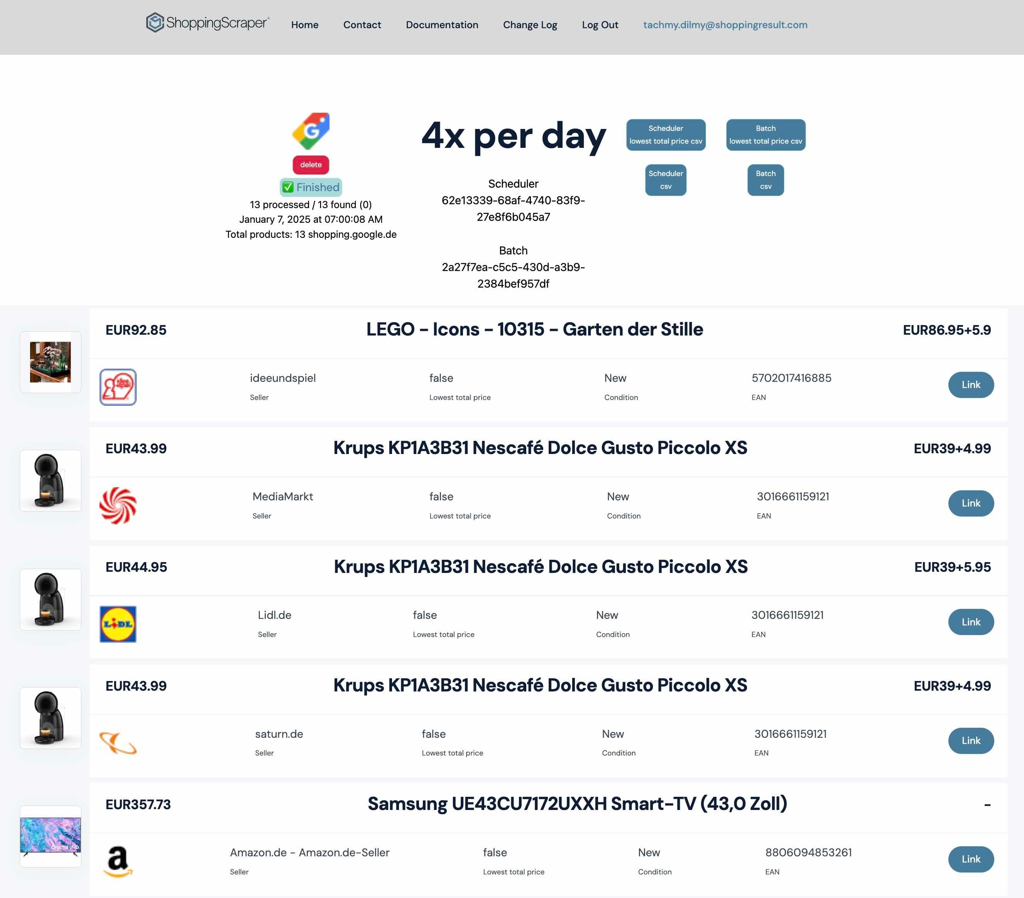Download the Batch csv file
Screen dimensions: 1024x898
(765, 180)
